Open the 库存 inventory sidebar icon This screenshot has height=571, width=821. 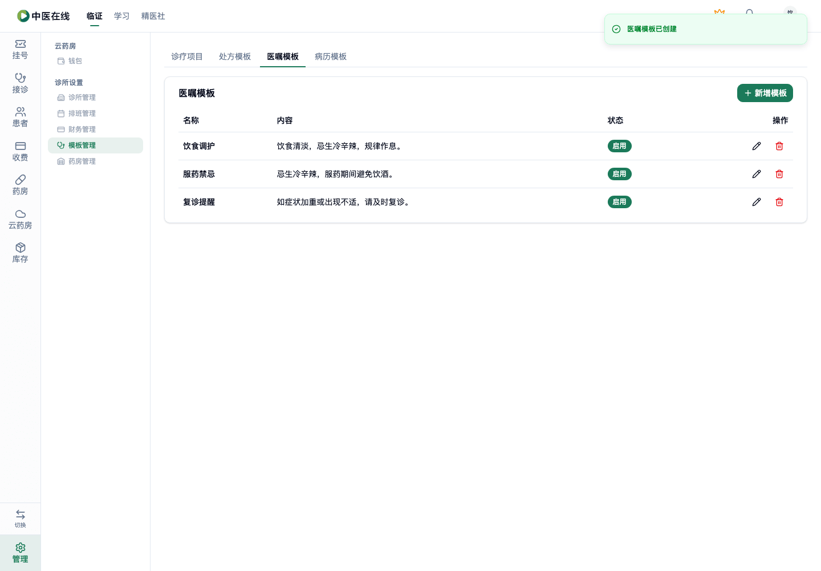point(20,253)
